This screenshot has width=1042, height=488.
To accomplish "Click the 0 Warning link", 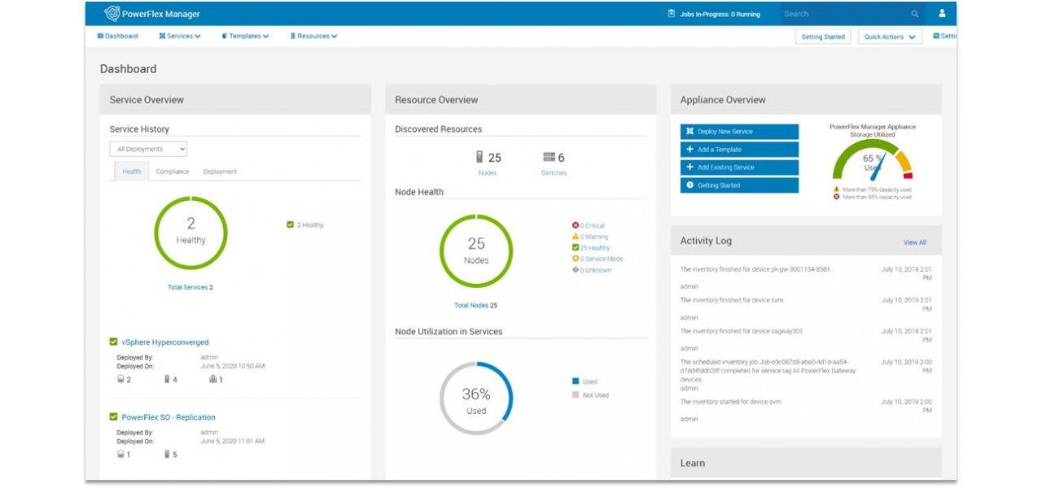I will point(594,237).
